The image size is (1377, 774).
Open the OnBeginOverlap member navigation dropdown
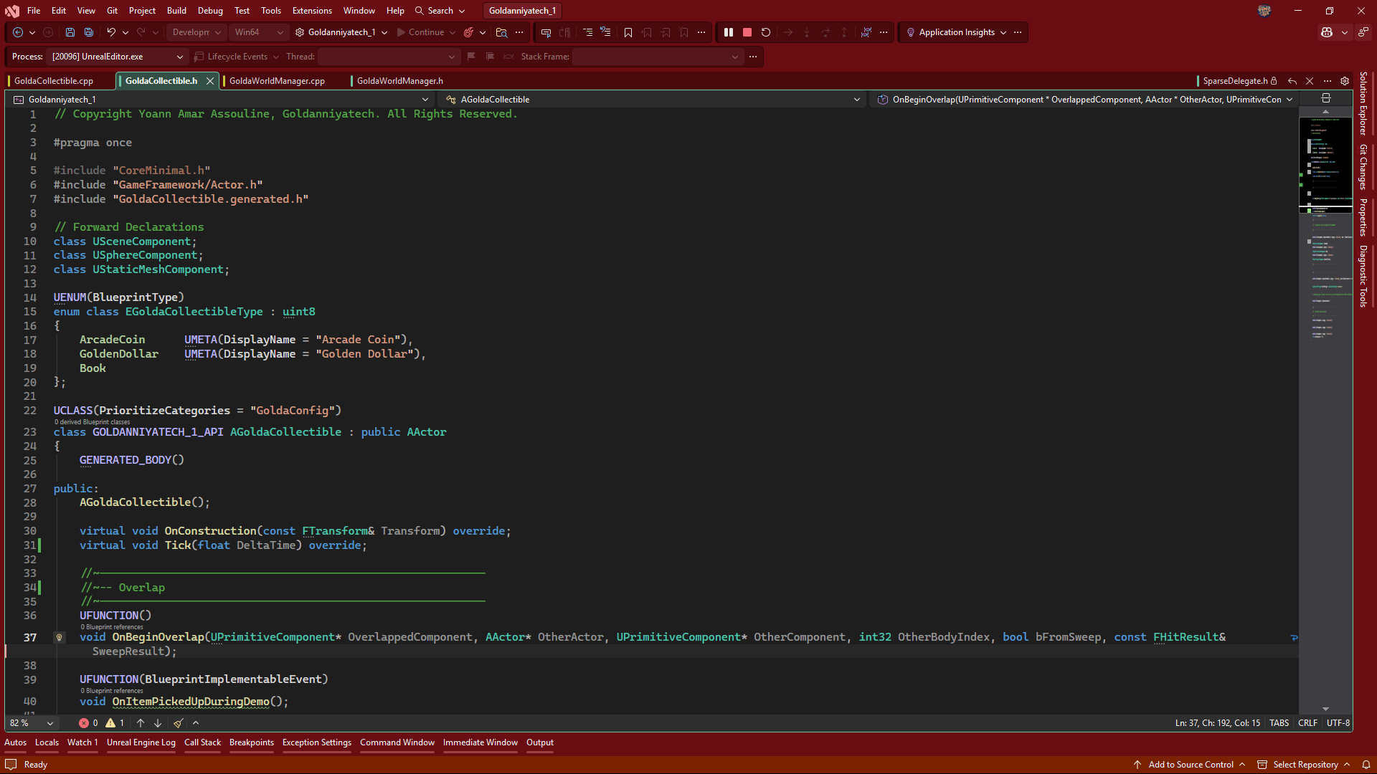pos(1084,100)
